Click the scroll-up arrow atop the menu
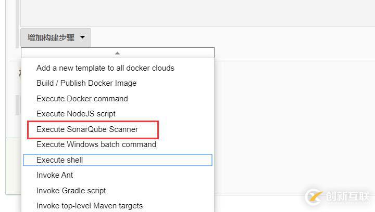 coord(117,53)
